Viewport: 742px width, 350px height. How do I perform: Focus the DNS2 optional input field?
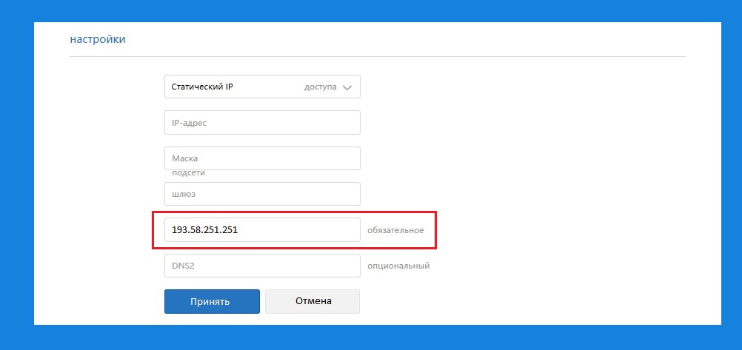click(x=261, y=266)
